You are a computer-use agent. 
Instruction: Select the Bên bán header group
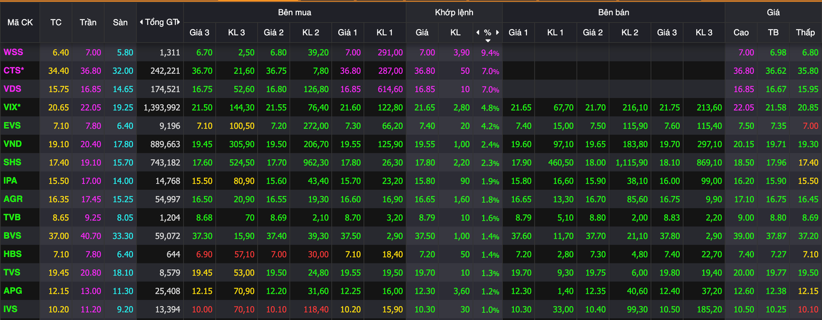(613, 12)
